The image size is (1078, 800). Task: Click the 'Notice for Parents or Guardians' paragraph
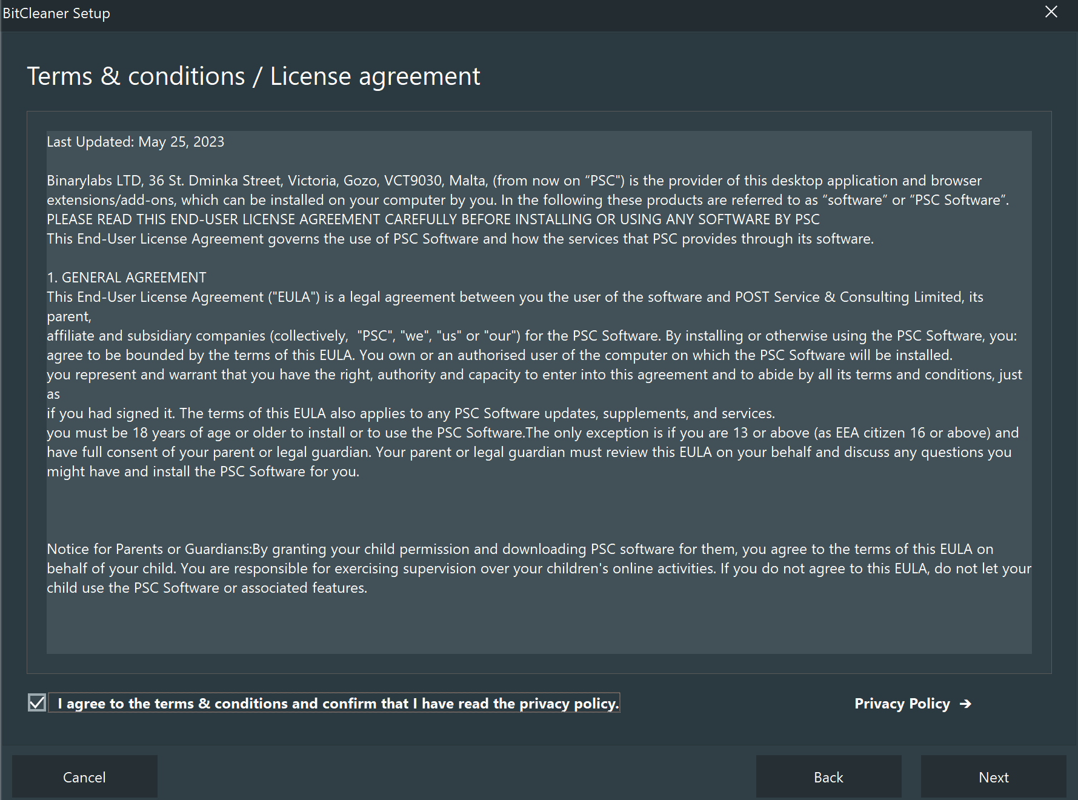point(539,568)
